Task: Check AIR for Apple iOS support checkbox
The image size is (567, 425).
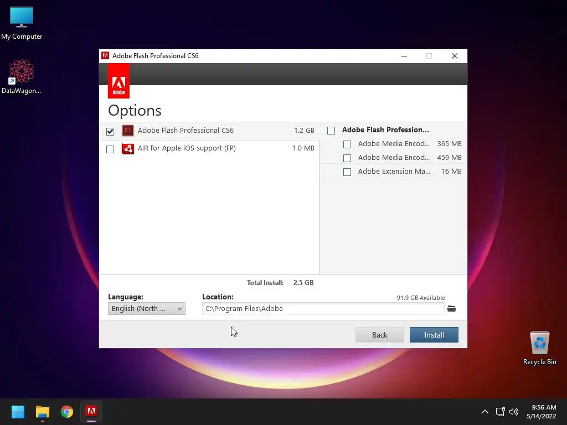Action: pyautogui.click(x=110, y=149)
